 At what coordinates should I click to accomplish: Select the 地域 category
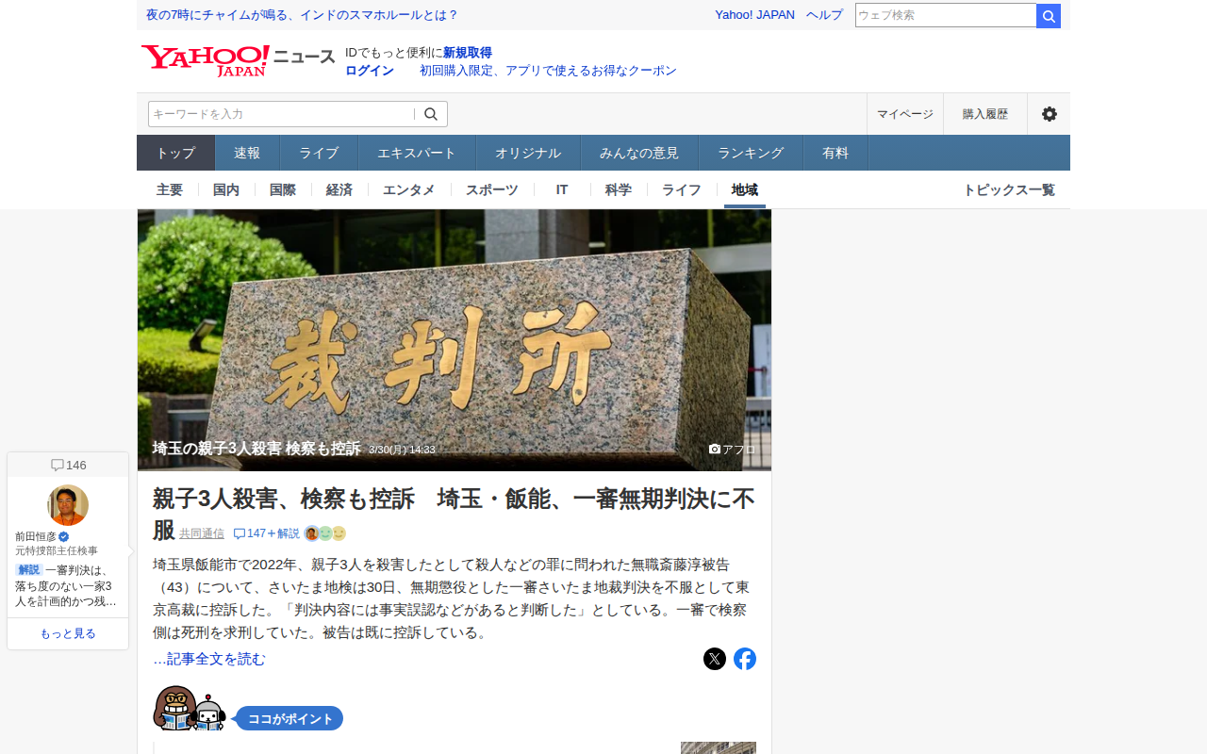(x=745, y=189)
